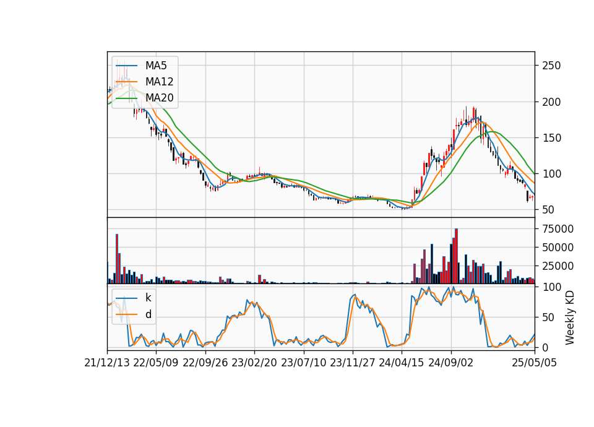This screenshot has width=594, height=427.
Task: Click the 200 price axis label
Action: pyautogui.click(x=551, y=102)
